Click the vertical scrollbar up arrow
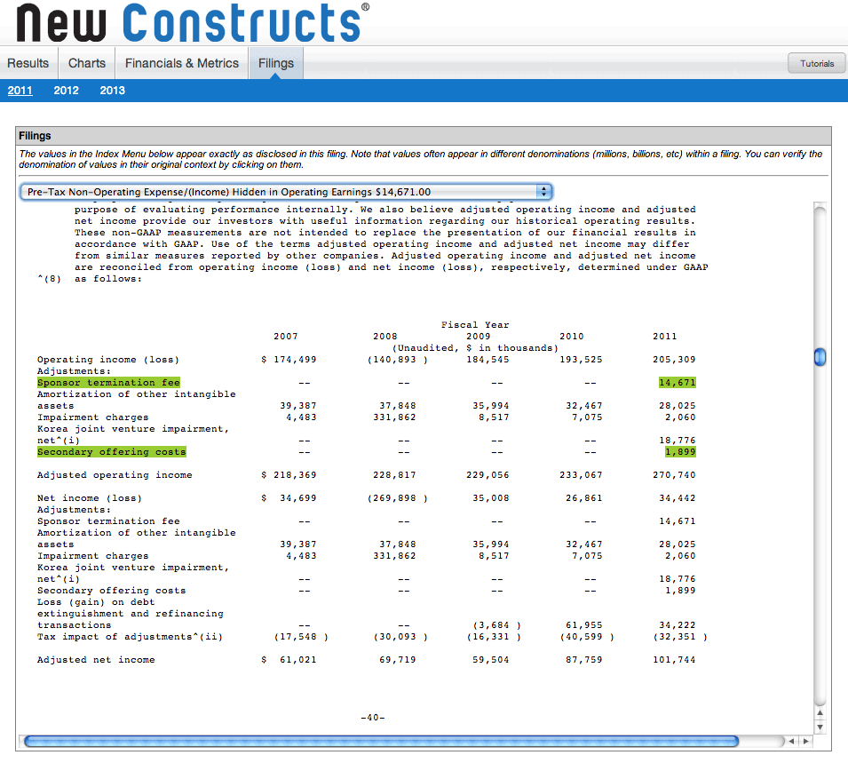 pos(820,713)
